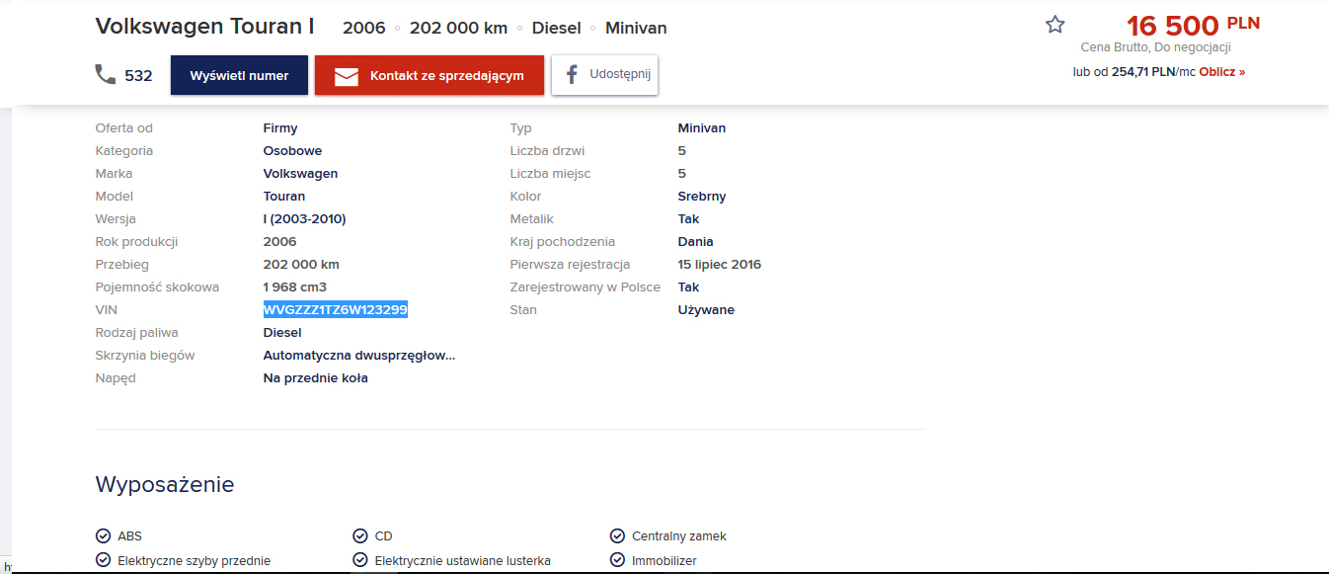This screenshot has width=1329, height=574.
Task: Click the Touran model value
Action: 284,197
